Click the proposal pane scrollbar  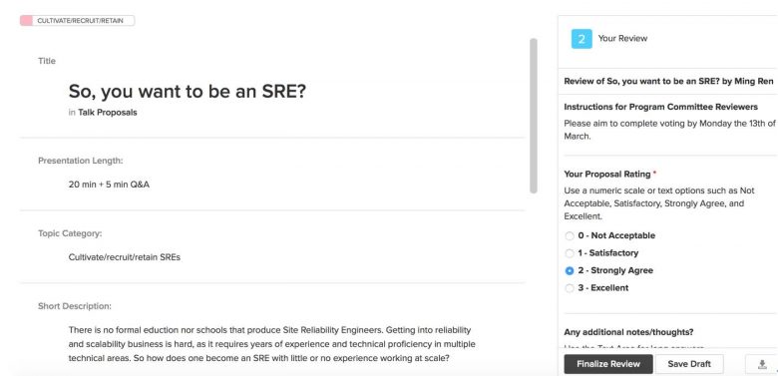point(534,116)
